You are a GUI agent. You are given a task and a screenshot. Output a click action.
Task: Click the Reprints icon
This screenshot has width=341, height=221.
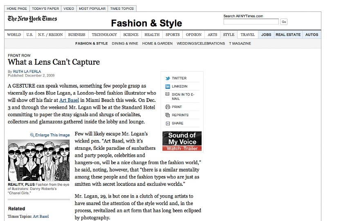coord(168,115)
